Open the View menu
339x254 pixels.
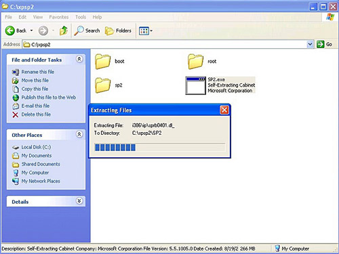click(38, 17)
